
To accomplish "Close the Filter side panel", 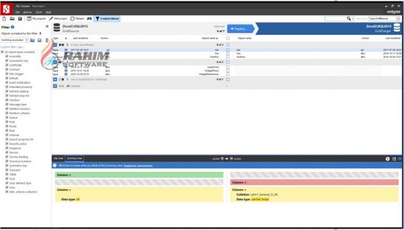I will pos(47,27).
